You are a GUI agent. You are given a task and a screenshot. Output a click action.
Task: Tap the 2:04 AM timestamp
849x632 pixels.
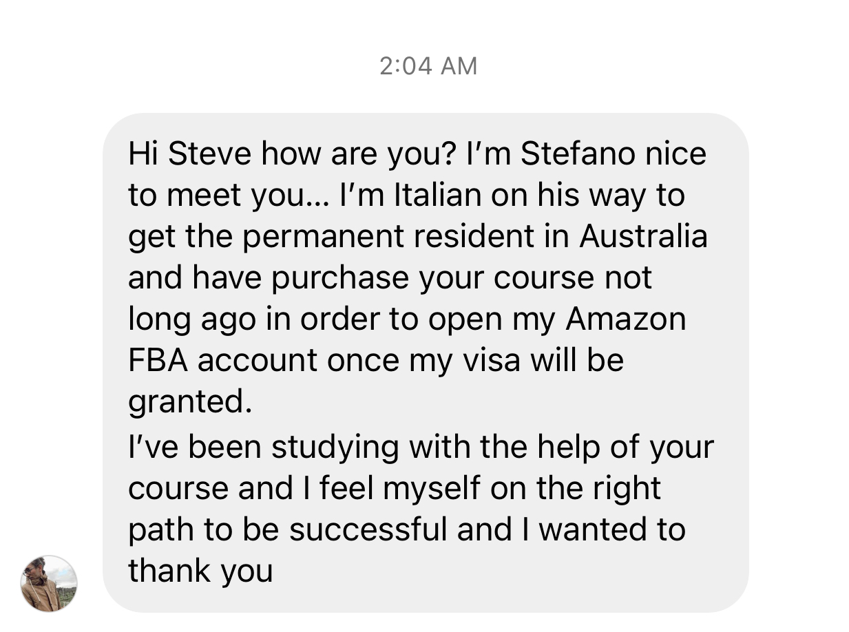(x=428, y=66)
